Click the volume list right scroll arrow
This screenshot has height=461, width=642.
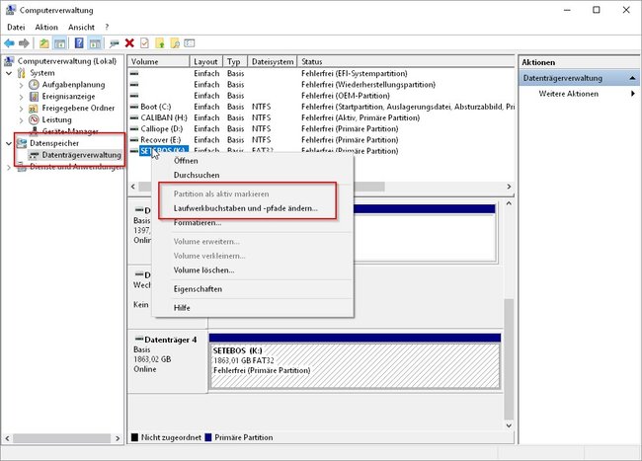509,187
